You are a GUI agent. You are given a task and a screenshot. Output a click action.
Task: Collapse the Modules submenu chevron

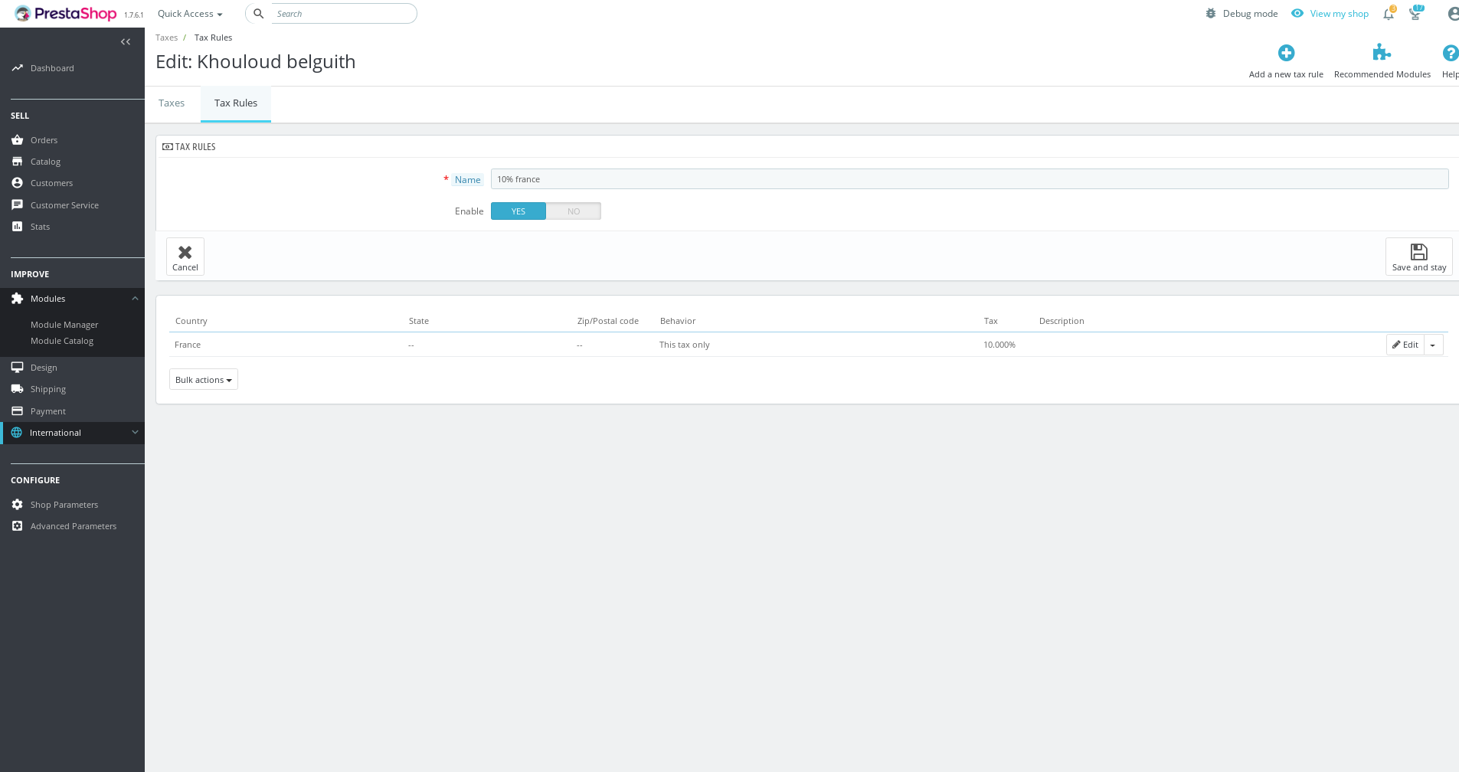[x=135, y=299]
